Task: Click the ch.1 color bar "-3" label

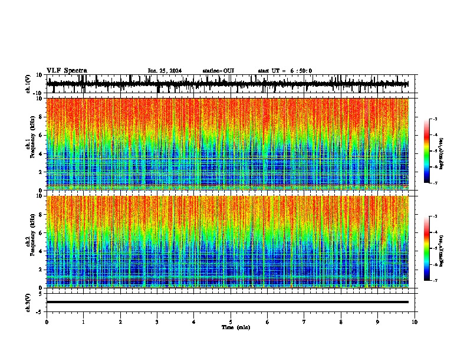Action: point(435,119)
